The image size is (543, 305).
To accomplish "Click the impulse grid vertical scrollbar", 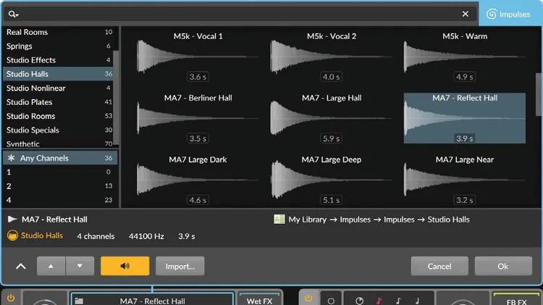I will pos(539,94).
